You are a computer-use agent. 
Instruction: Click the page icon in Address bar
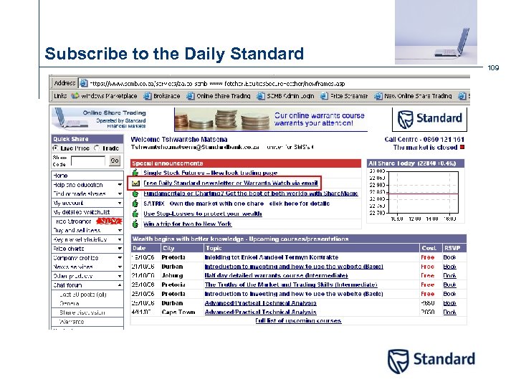coord(84,83)
